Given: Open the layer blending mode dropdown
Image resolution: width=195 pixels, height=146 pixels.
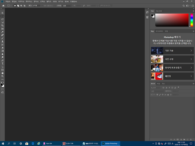Looking at the screenshot, I should [157, 91].
